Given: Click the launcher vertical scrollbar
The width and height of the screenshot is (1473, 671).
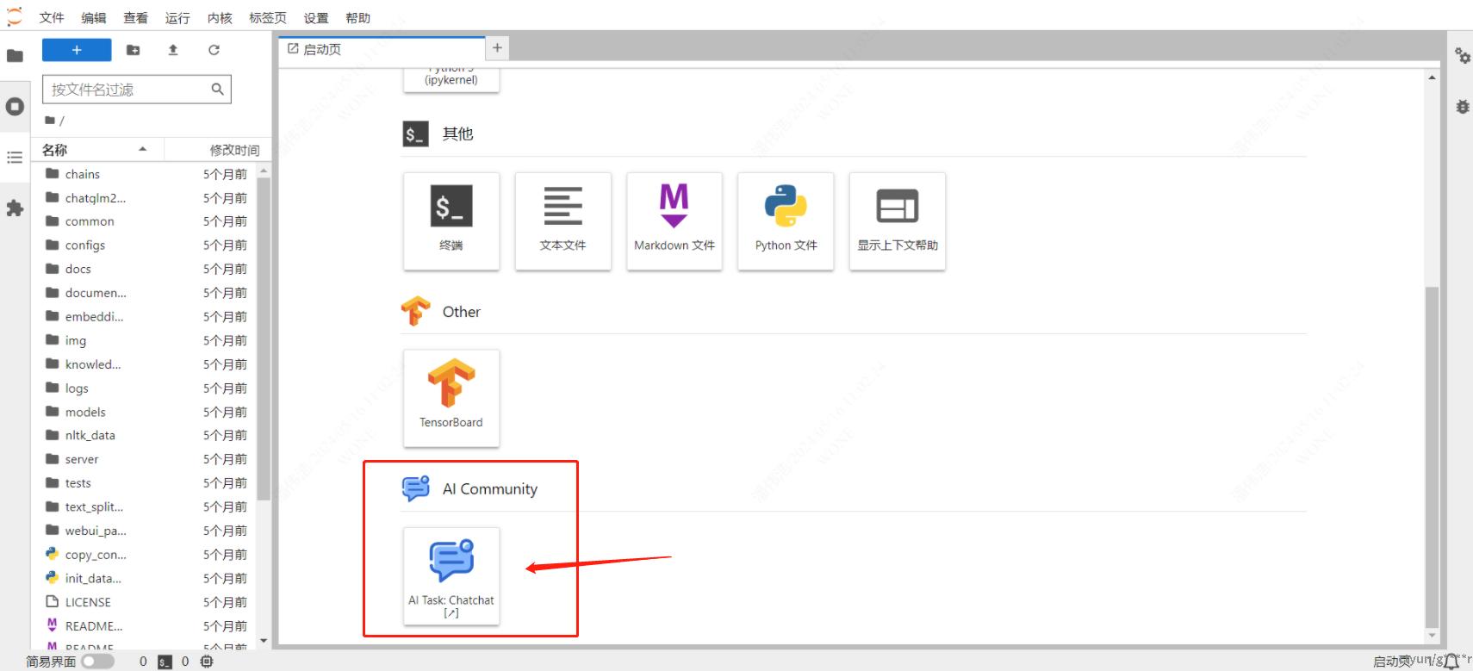Looking at the screenshot, I should tap(1432, 457).
